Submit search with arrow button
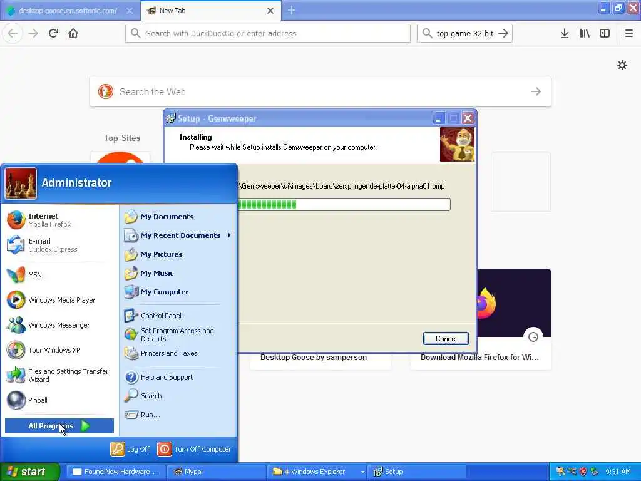Viewport: 641px width, 481px height. 504,34
